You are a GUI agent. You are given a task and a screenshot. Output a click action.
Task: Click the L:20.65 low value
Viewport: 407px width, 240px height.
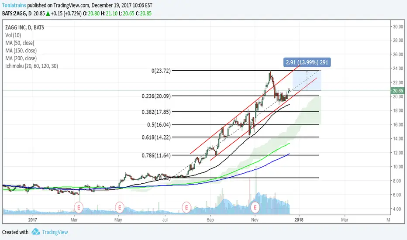point(126,14)
